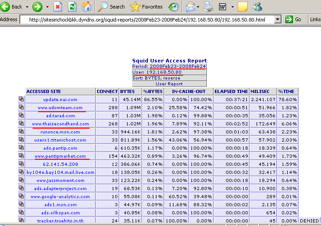Stop page loading with red X icon
Image resolution: width=321 pixels, height=226 pixels.
click(x=58, y=7)
